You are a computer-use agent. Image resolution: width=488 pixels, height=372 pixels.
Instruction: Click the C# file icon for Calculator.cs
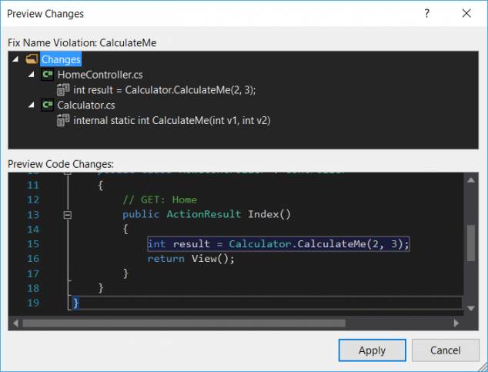pyautogui.click(x=48, y=105)
